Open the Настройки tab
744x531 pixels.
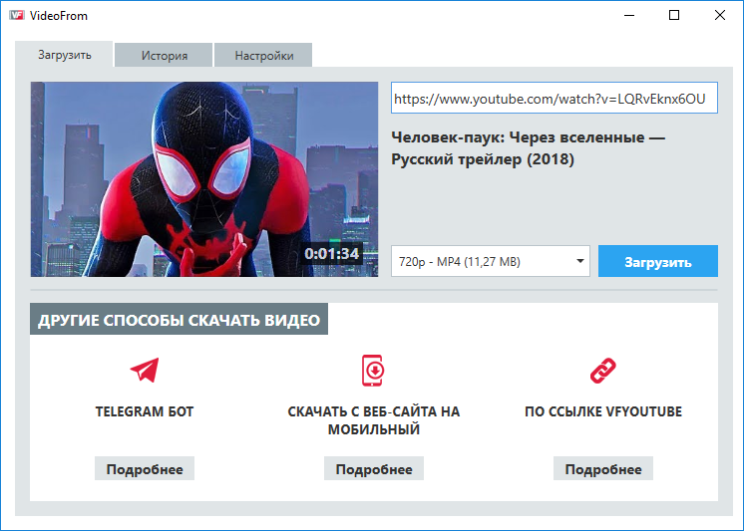(263, 56)
